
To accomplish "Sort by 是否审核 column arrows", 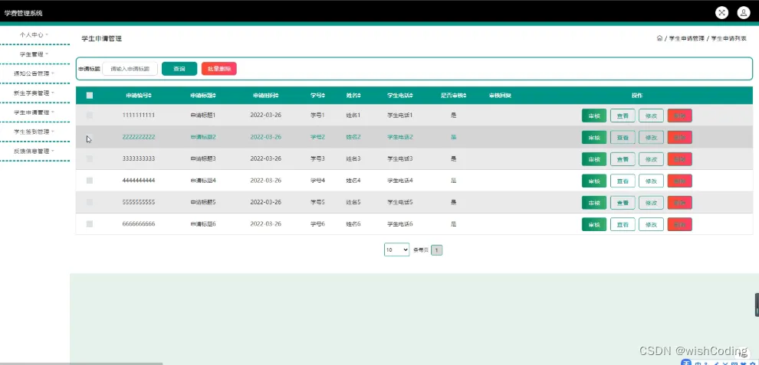I will 465,96.
